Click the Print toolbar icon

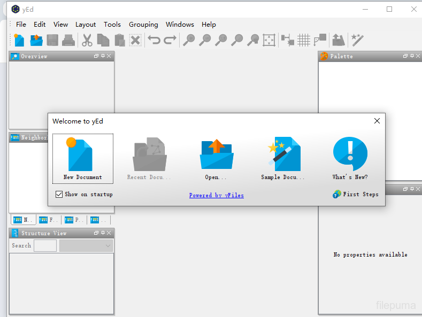pyautogui.click(x=68, y=40)
